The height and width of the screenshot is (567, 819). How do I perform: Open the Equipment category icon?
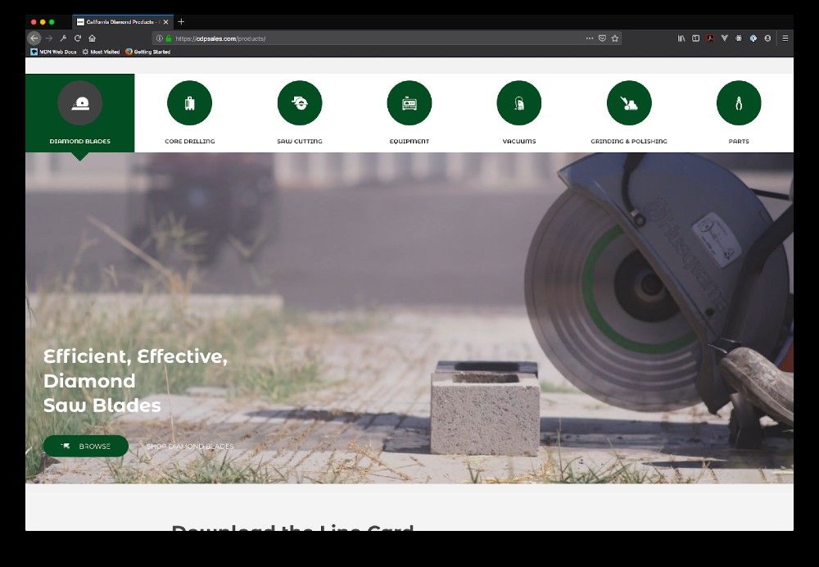[x=409, y=103]
